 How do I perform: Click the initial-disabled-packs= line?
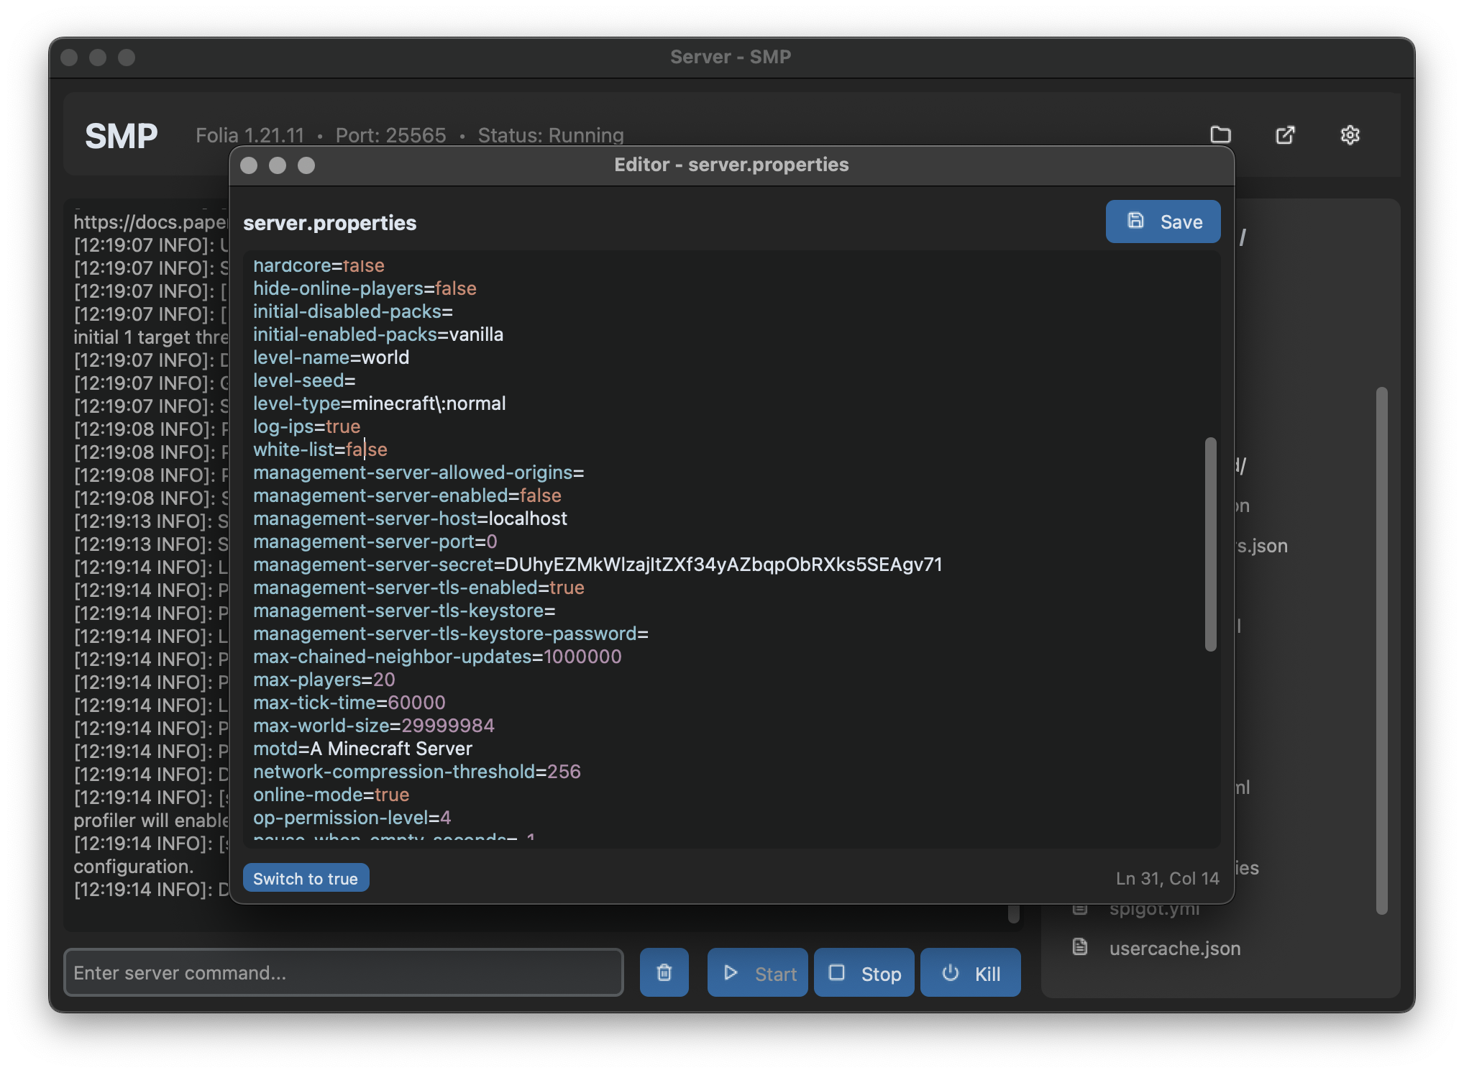click(353, 311)
